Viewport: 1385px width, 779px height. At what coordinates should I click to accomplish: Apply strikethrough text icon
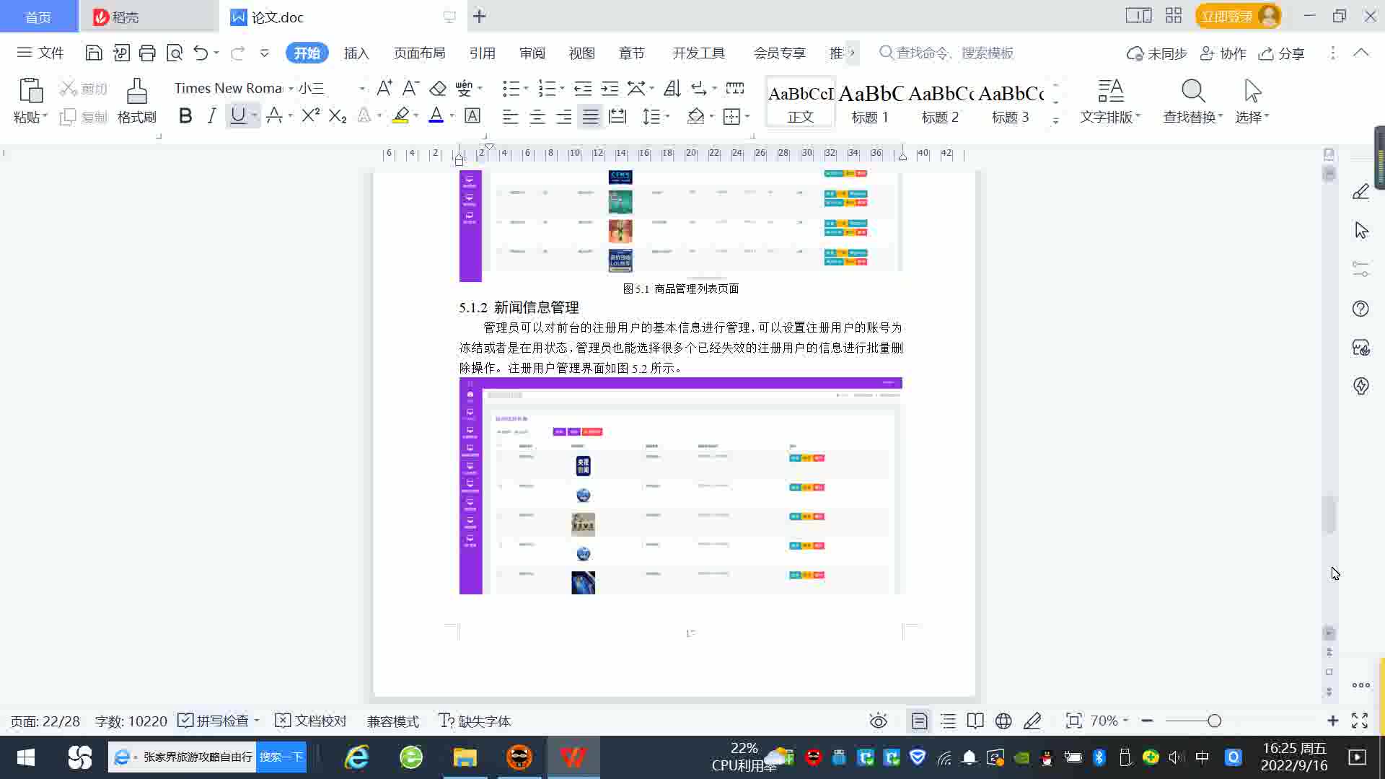pos(274,115)
